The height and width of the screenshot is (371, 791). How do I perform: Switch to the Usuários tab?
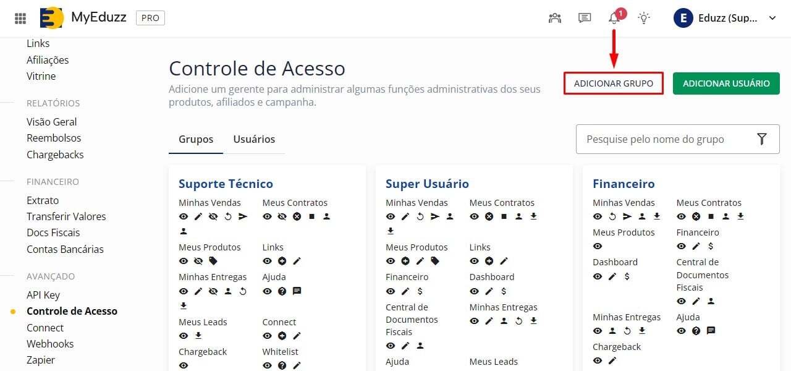click(254, 139)
